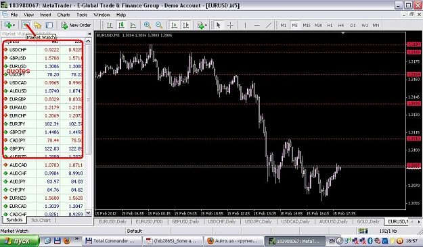Viewport: 423px width, 247px height.
Task: Open the Insert menu
Action: tap(45, 15)
